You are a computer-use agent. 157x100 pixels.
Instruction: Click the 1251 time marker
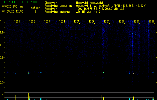17,21
